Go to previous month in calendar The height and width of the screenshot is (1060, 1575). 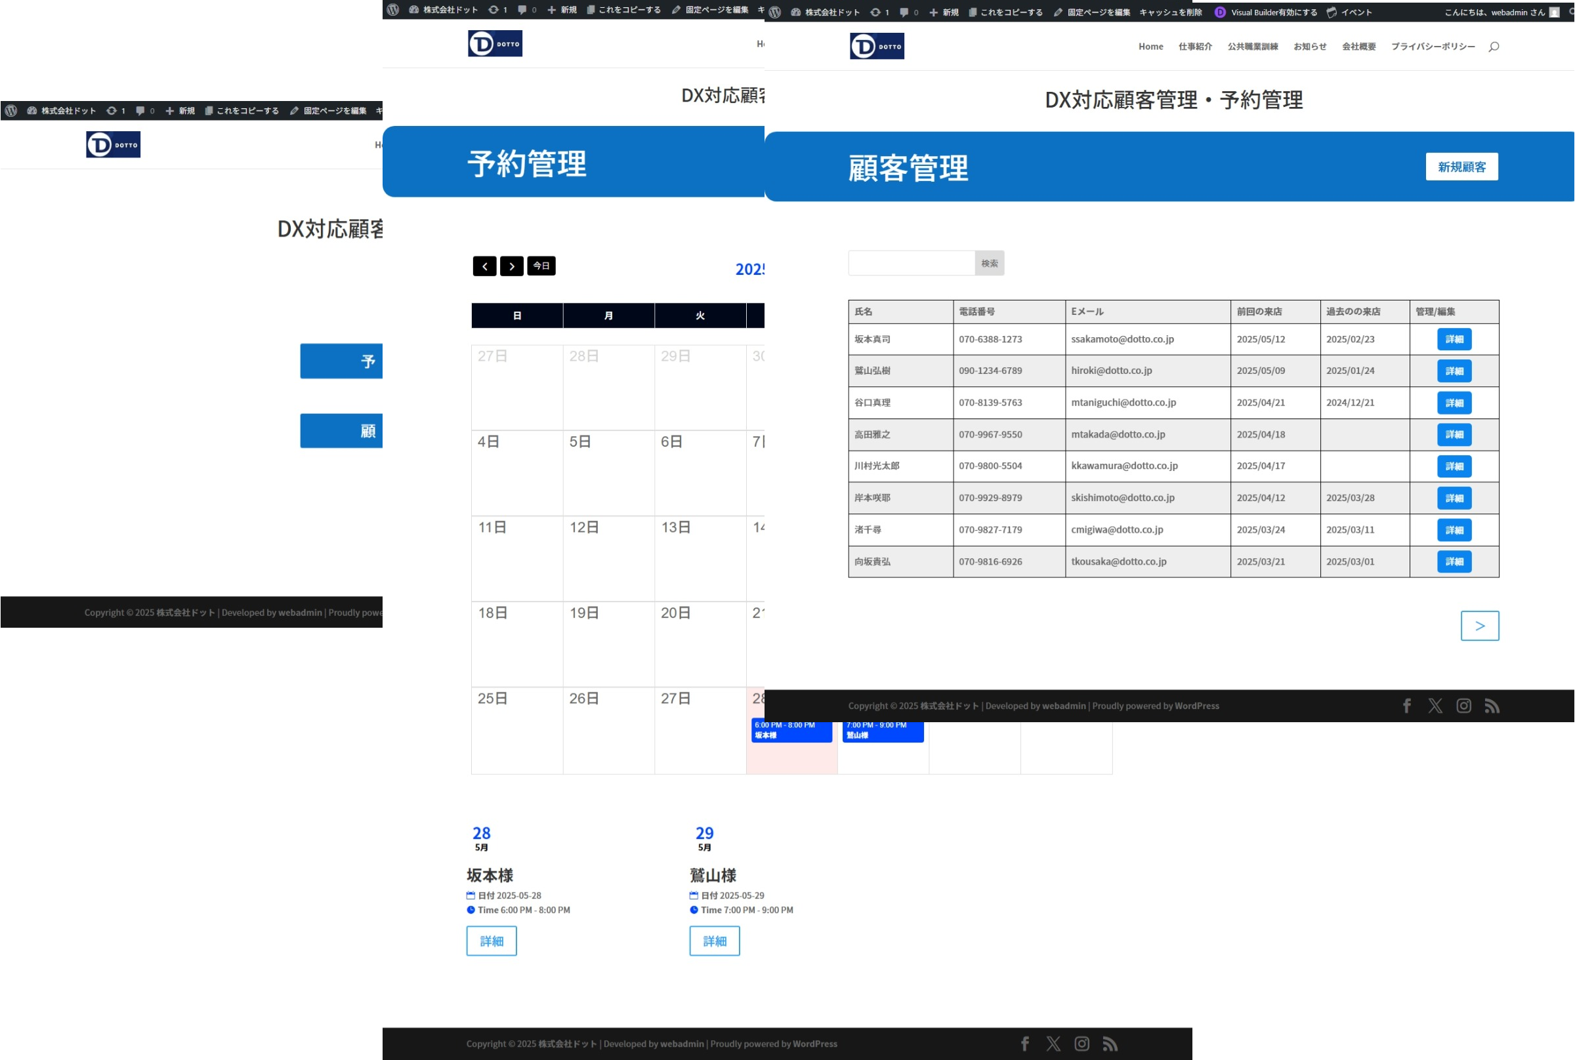click(x=484, y=266)
